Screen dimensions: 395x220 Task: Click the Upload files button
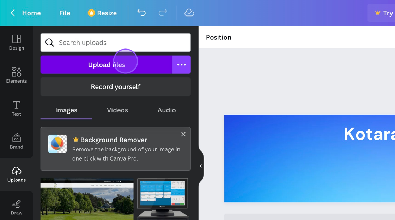[106, 65]
